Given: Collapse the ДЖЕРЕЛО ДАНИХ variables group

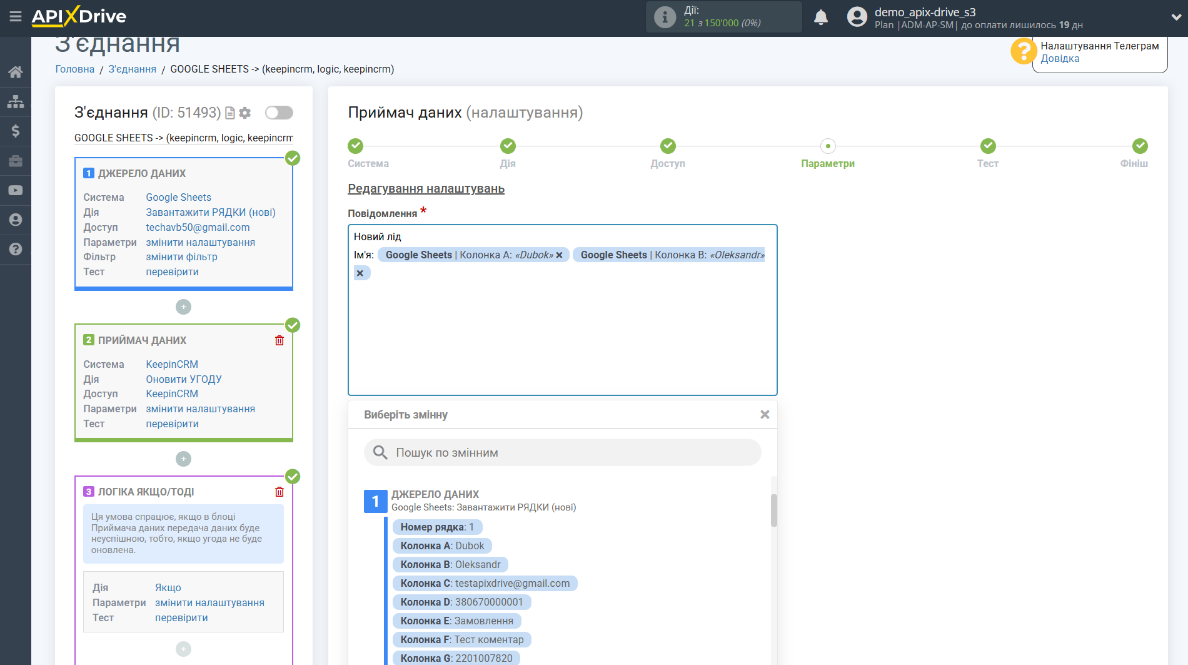Looking at the screenshot, I should (375, 501).
